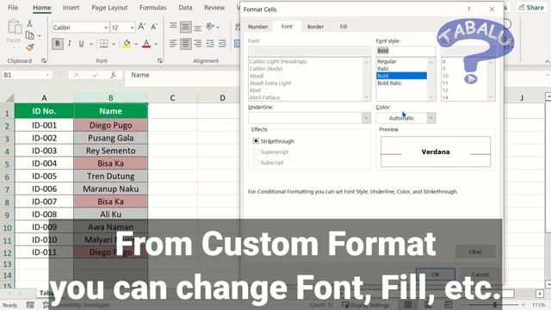Toggle the Subscript checkbox
This screenshot has width=551, height=310.
(x=256, y=163)
